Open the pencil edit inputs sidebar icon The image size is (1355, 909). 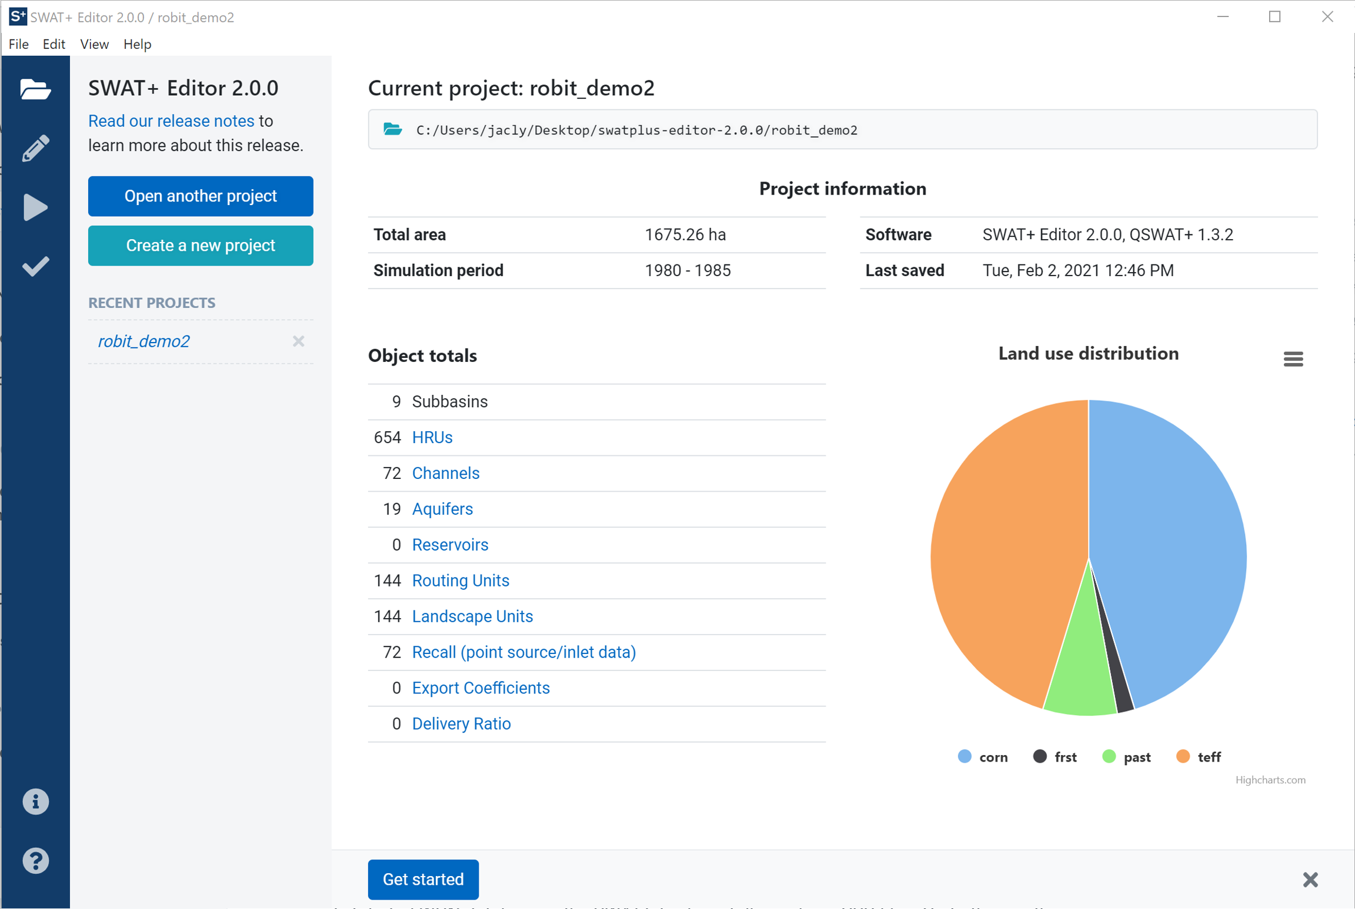point(35,148)
